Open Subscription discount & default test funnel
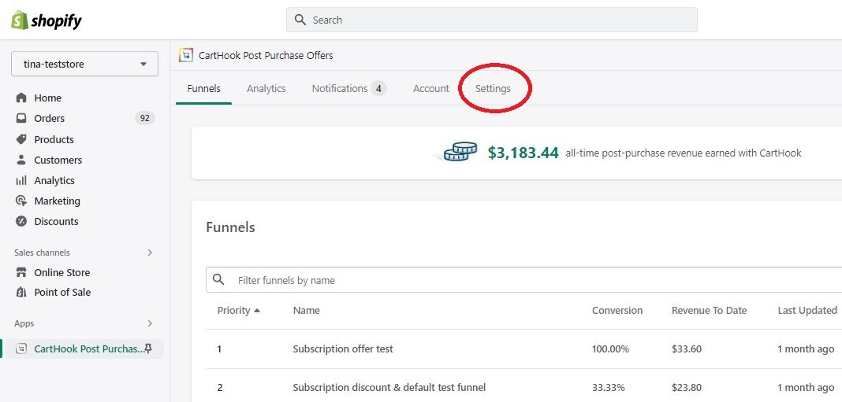This screenshot has height=402, width=842. coord(389,387)
